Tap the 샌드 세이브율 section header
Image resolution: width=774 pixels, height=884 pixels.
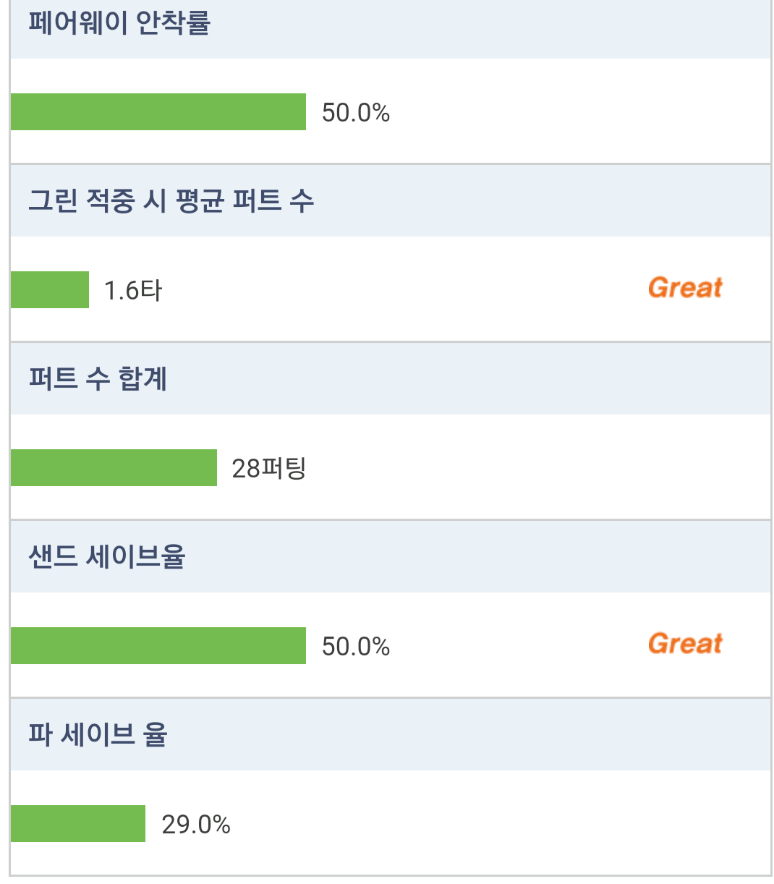point(107,557)
